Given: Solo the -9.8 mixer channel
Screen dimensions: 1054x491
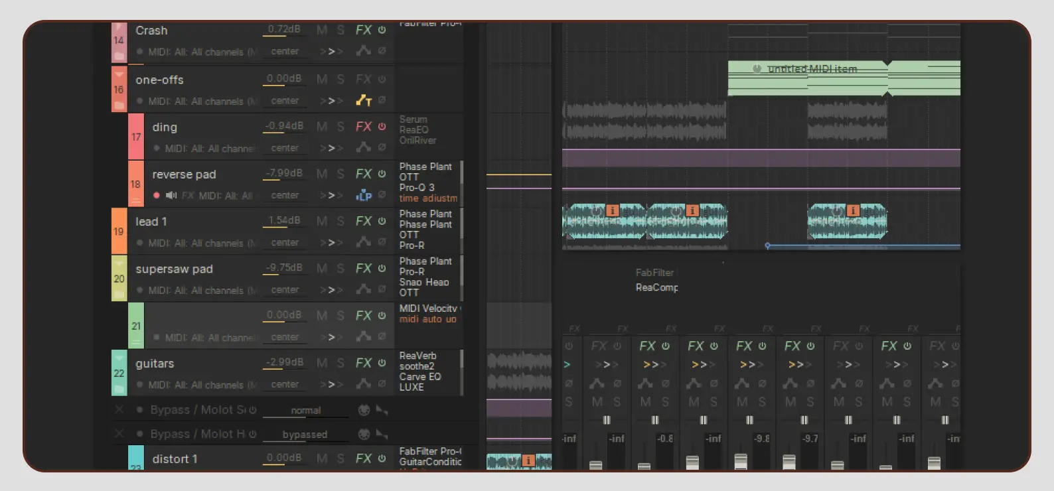Looking at the screenshot, I should tap(762, 402).
